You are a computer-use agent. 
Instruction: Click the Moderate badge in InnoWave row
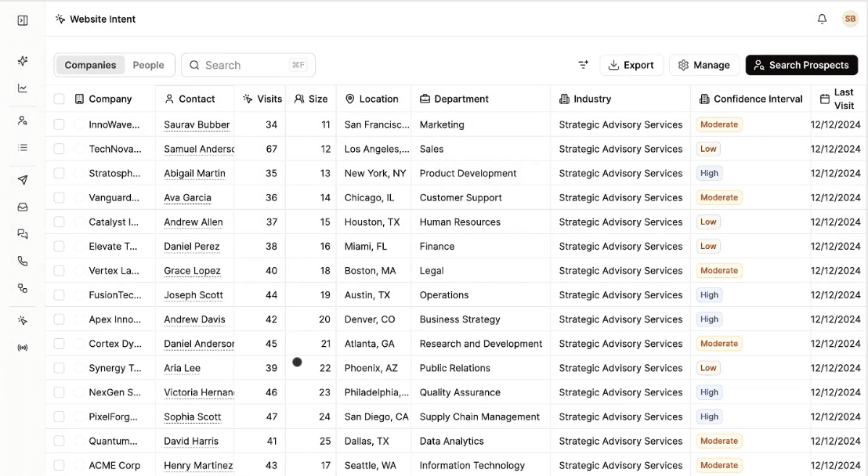(x=719, y=124)
